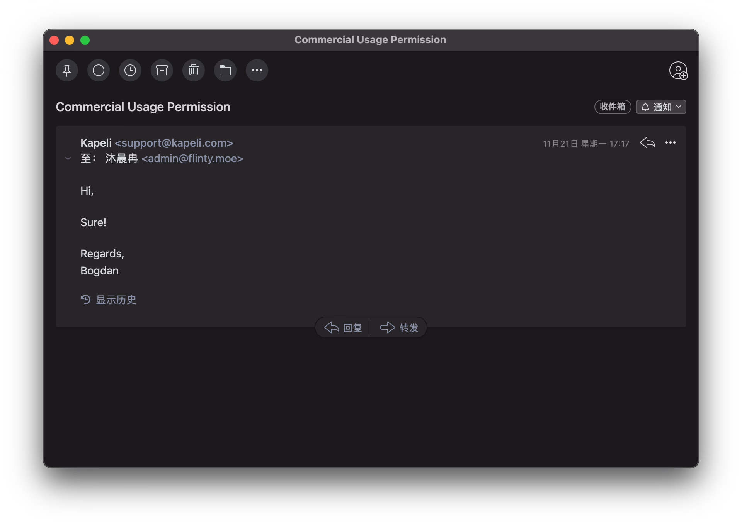The image size is (742, 525).
Task: Click the green fullscreen window button
Action: (85, 40)
